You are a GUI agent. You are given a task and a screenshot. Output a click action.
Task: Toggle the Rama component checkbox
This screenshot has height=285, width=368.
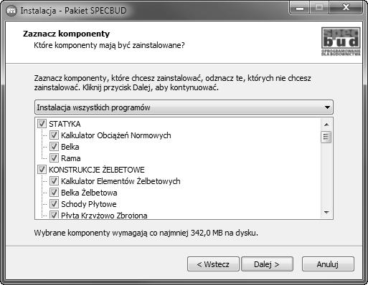(x=54, y=158)
